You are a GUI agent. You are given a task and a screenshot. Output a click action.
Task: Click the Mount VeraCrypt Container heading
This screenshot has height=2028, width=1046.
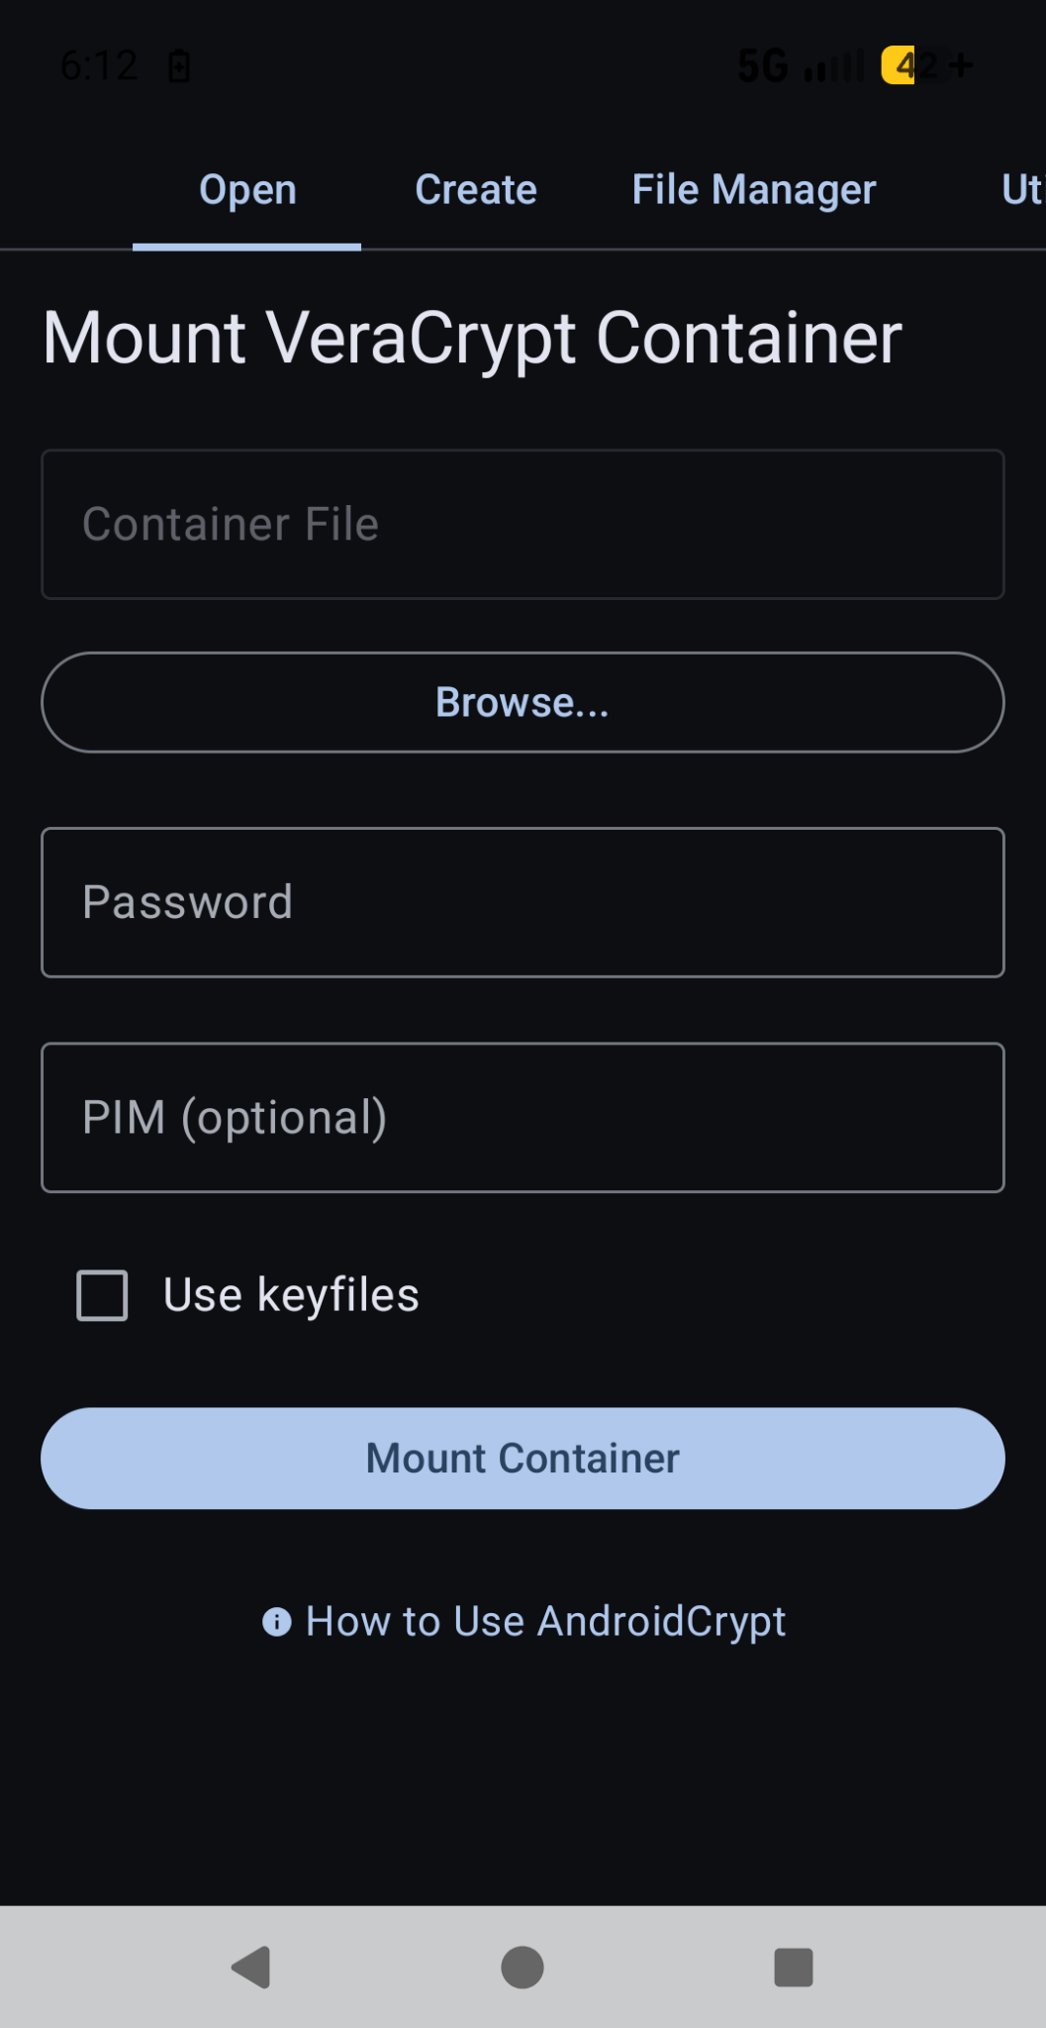(x=472, y=338)
